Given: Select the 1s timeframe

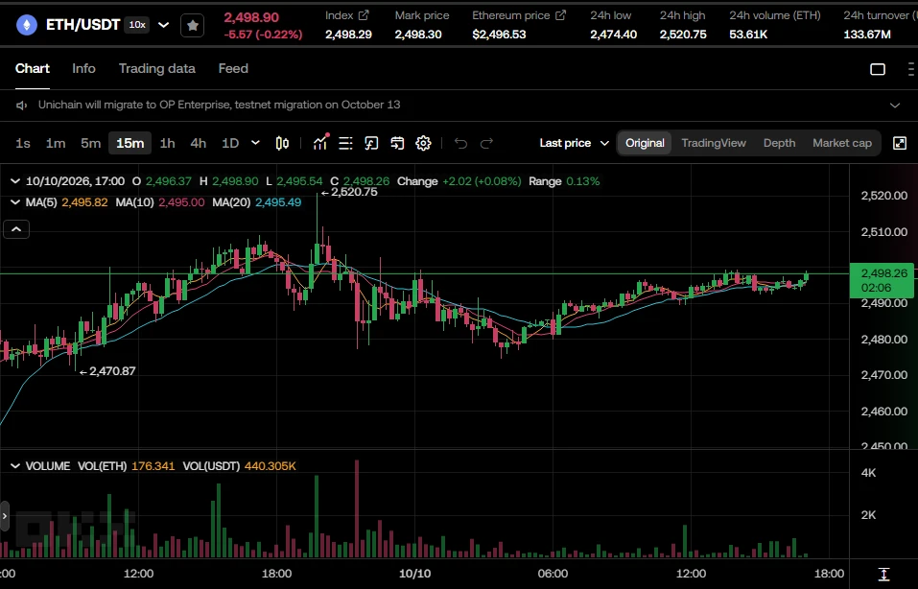Looking at the screenshot, I should 23,144.
